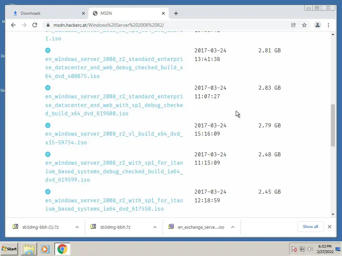
Task: Go back to the previous page
Action: tap(13, 25)
